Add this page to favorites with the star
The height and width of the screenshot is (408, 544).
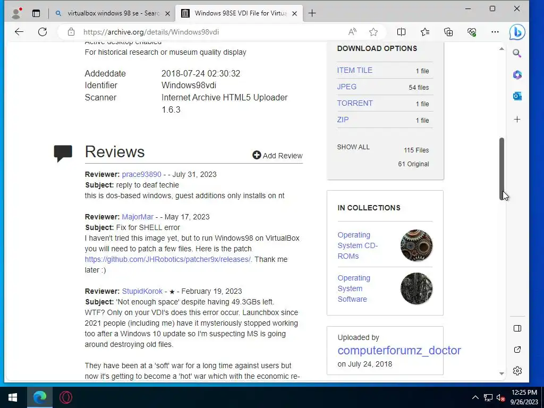373,32
